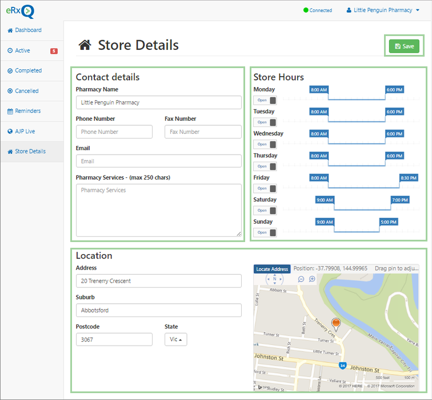Toggle Thursday Open switch
The width and height of the screenshot is (432, 400).
[265, 167]
